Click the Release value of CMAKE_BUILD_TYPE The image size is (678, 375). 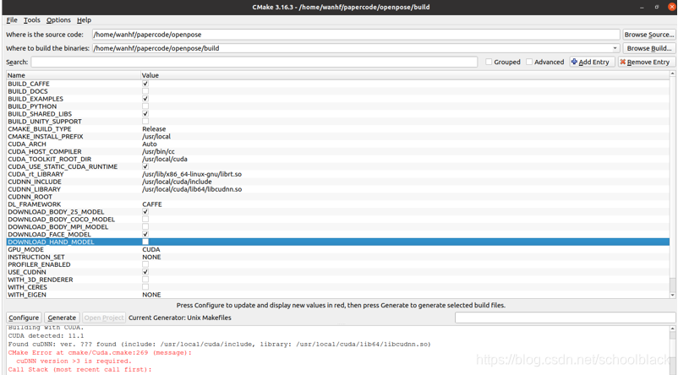[x=154, y=128]
